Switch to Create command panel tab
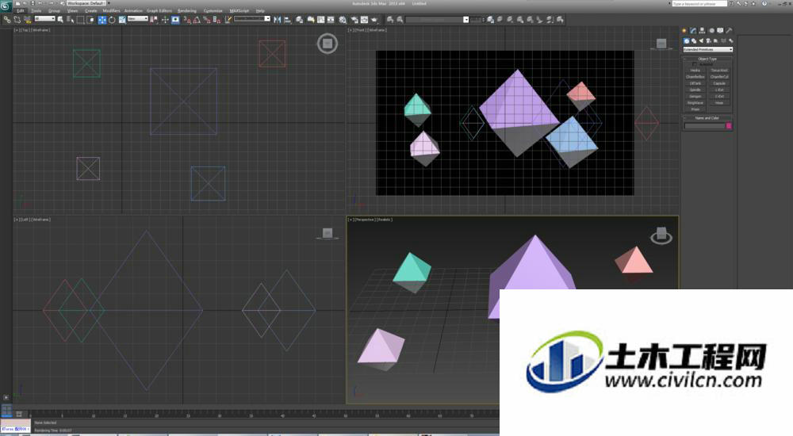 [x=684, y=30]
